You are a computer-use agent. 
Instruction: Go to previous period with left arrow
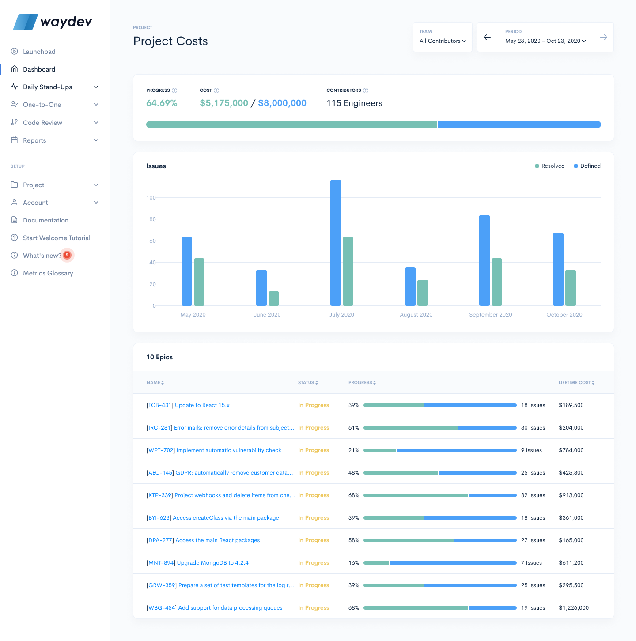487,38
